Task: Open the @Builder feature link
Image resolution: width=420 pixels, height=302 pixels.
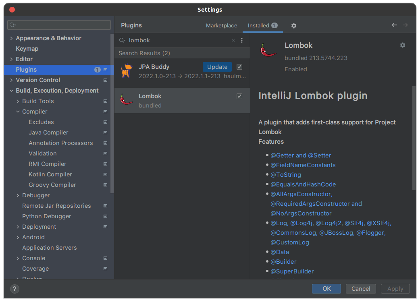Action: click(283, 262)
